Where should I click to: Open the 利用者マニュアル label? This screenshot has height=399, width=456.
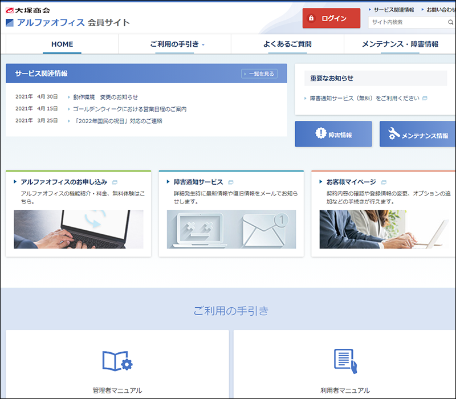[x=345, y=390]
